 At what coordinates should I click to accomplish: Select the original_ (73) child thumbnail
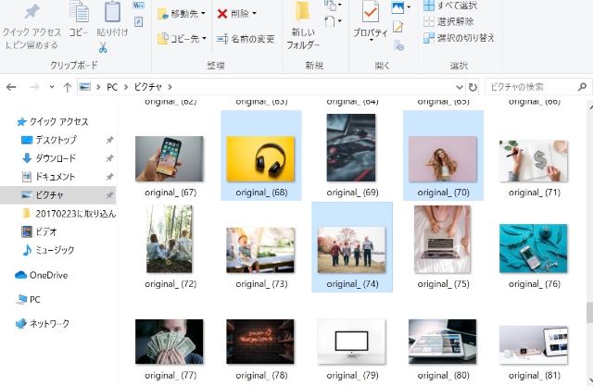(260, 250)
